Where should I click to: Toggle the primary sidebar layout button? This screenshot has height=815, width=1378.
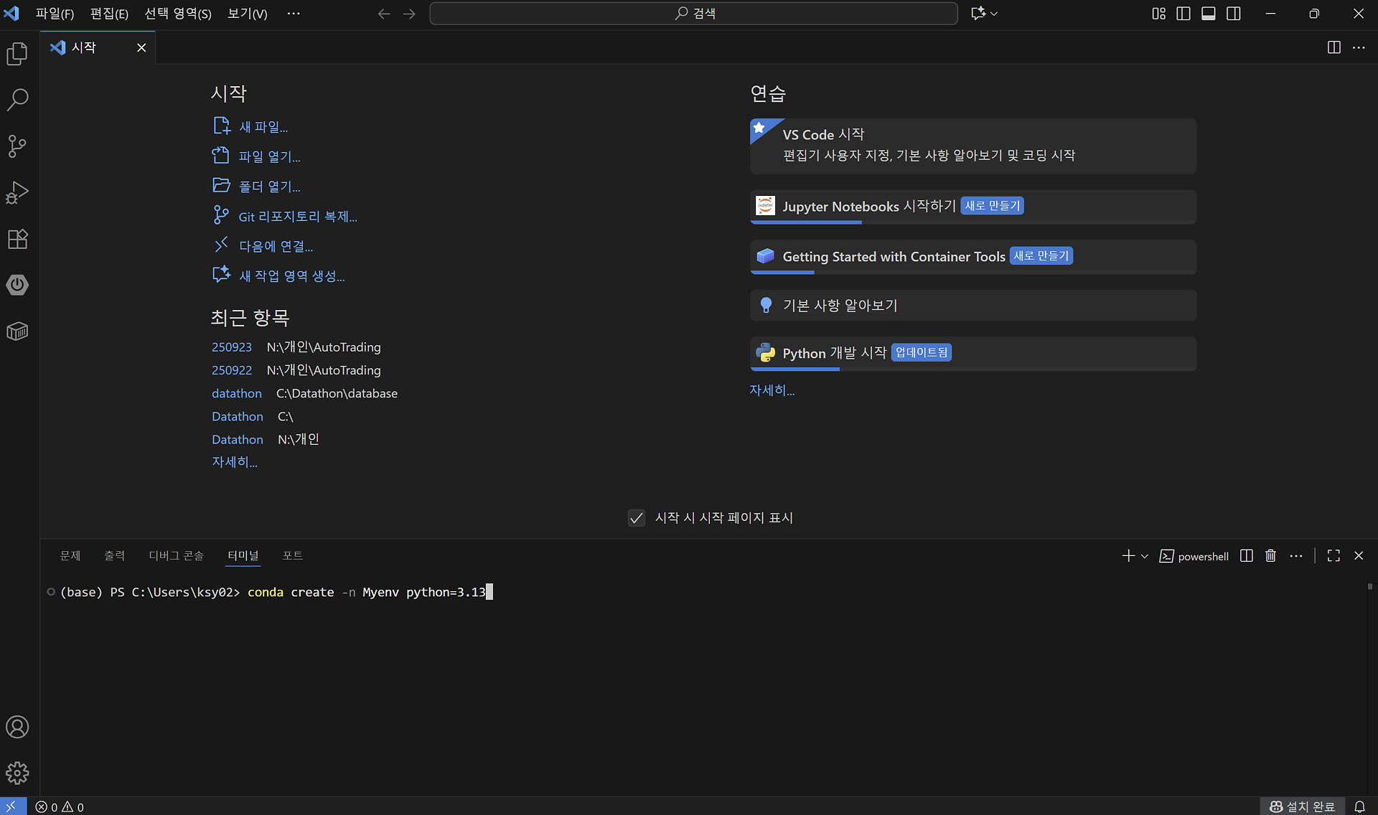[x=1184, y=14]
